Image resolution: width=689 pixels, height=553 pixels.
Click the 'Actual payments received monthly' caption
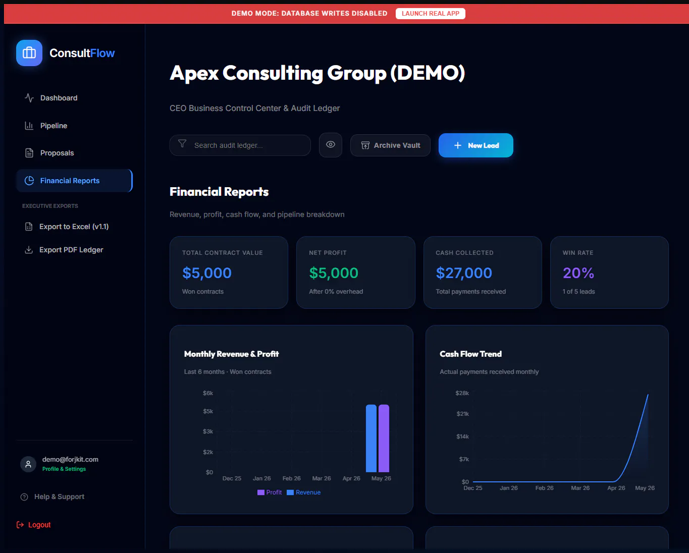(489, 372)
